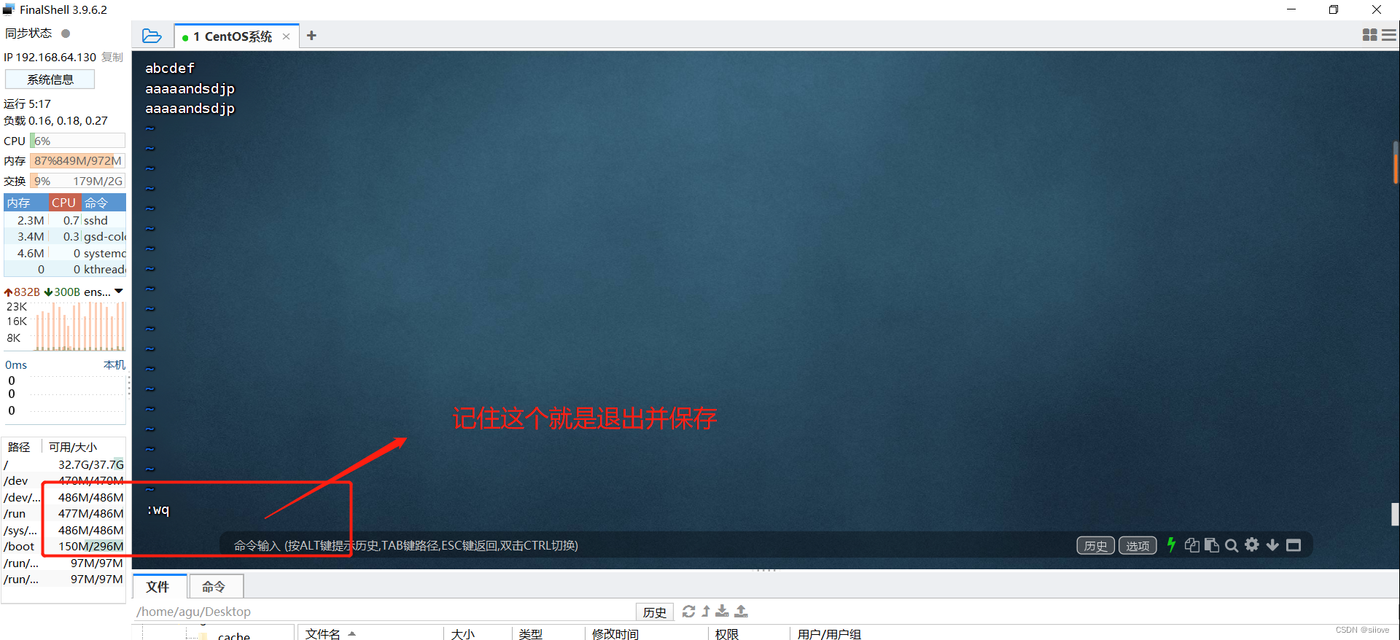
Task: Open the command bar 历史 button
Action: [1095, 545]
